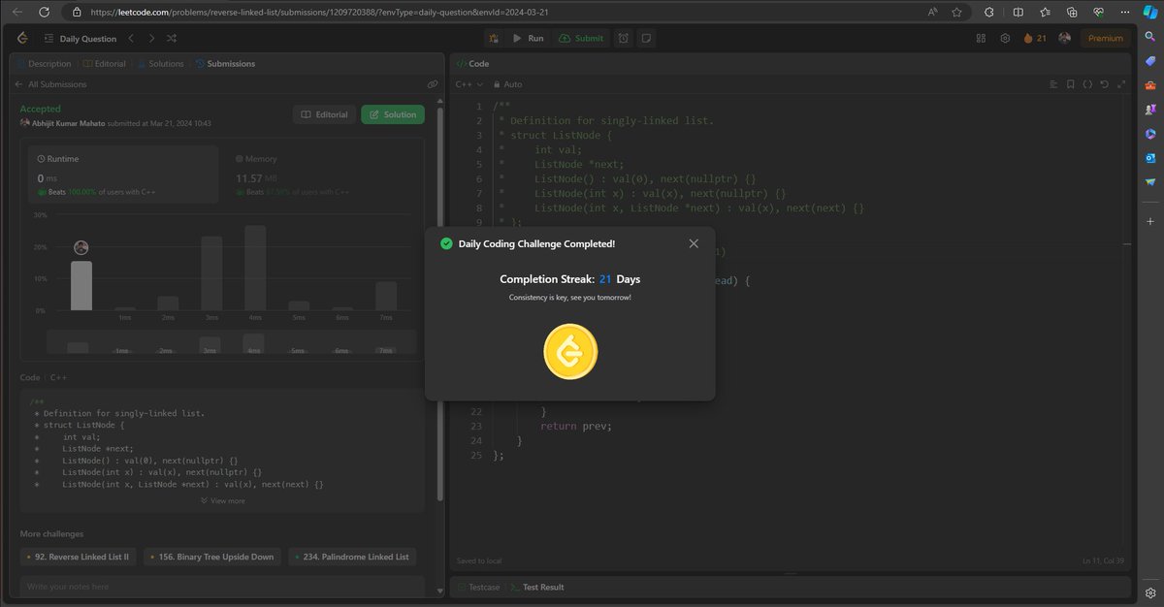Switch to the Editorial tab
The image size is (1164, 607).
[105, 64]
